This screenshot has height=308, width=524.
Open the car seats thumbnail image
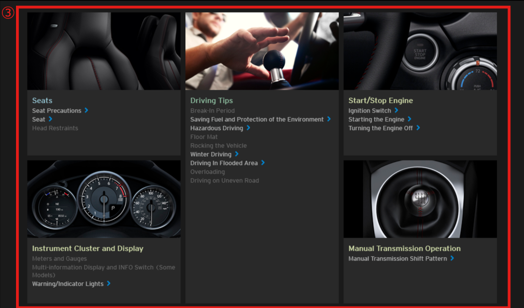click(104, 51)
